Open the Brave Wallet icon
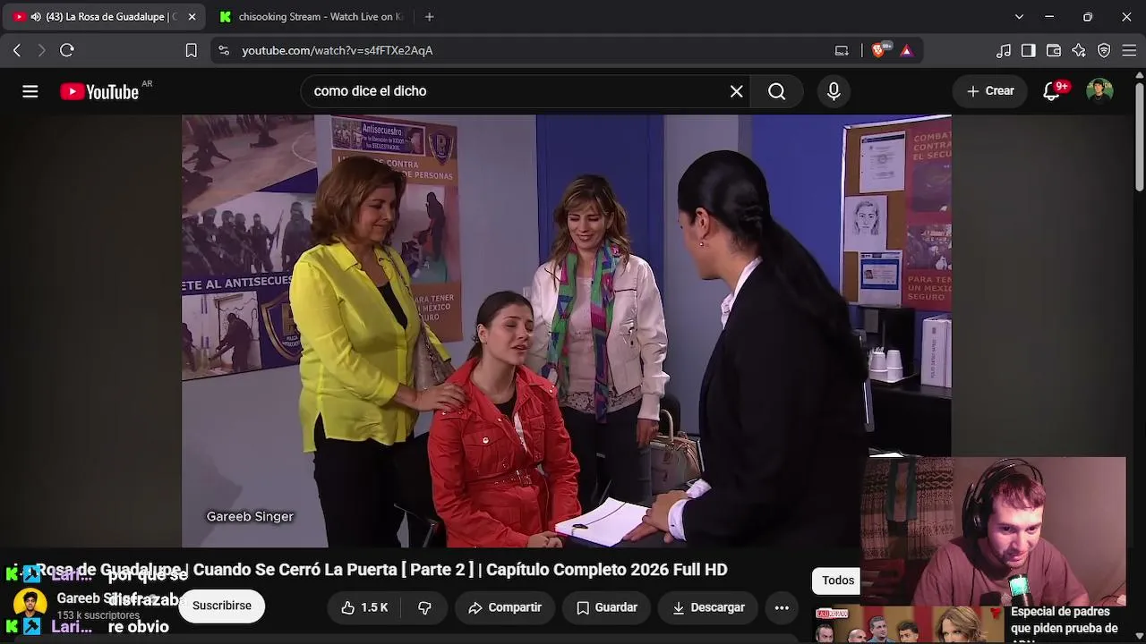 (1054, 50)
